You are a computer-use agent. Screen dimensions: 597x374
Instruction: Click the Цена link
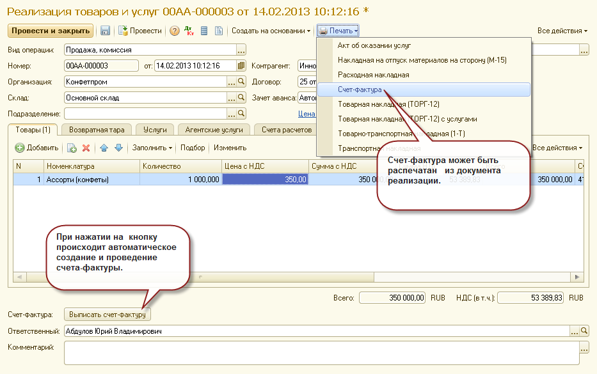(x=306, y=114)
